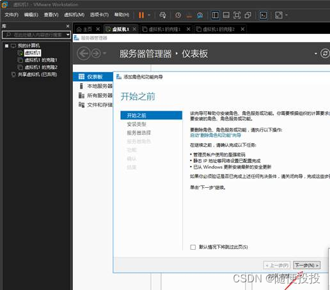Send Ctrl+Alt+Del to the virtual machine
The image size is (330, 290).
tap(162, 15)
